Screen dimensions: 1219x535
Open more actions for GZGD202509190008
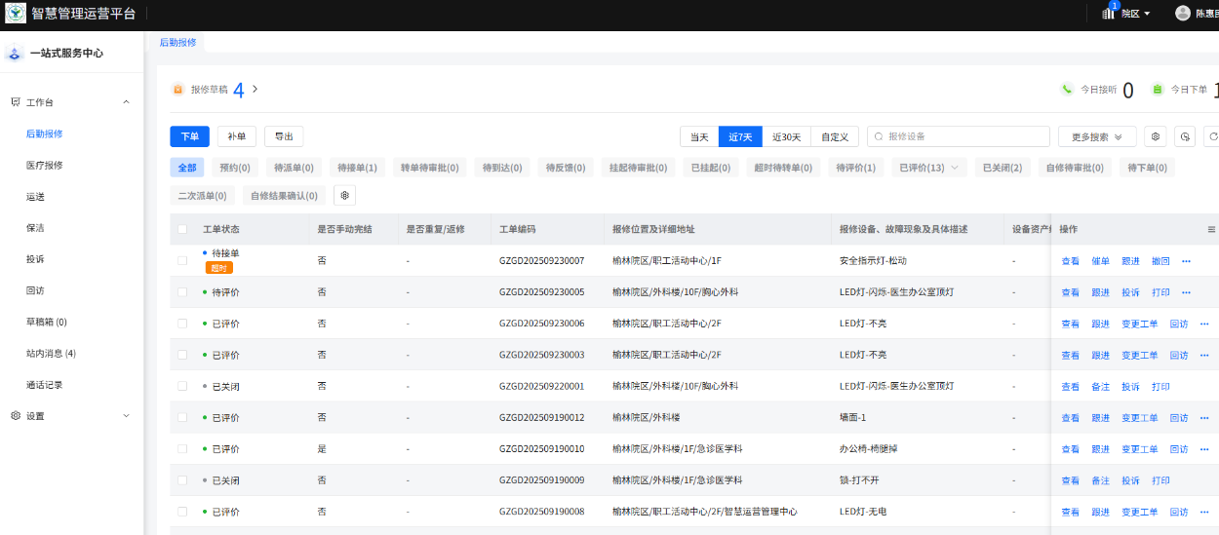pyautogui.click(x=1204, y=512)
